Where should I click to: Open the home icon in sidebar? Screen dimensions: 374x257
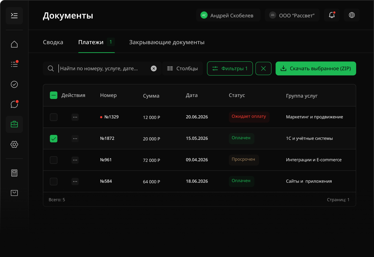(x=14, y=44)
